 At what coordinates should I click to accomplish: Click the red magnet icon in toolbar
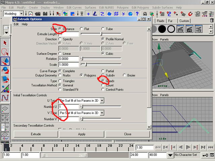click(x=190, y=14)
